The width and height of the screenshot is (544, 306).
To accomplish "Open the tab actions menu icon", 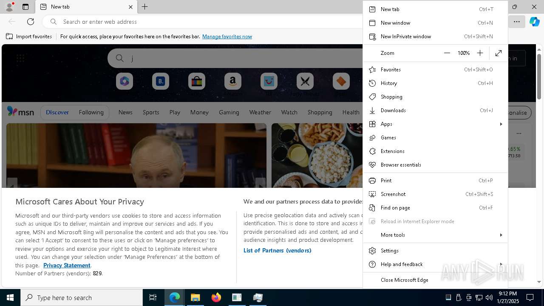I will pyautogui.click(x=25, y=7).
